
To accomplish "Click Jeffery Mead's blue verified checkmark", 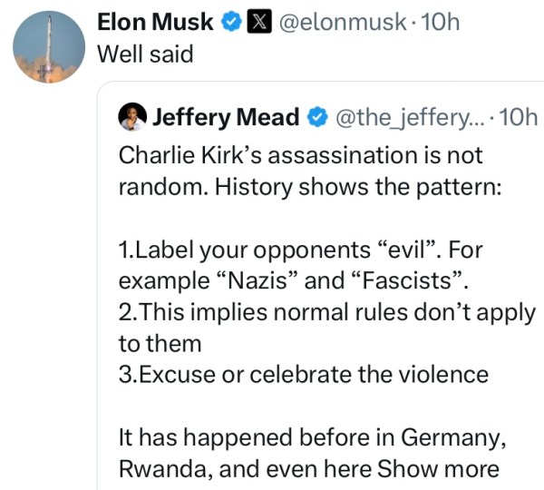I will (318, 117).
